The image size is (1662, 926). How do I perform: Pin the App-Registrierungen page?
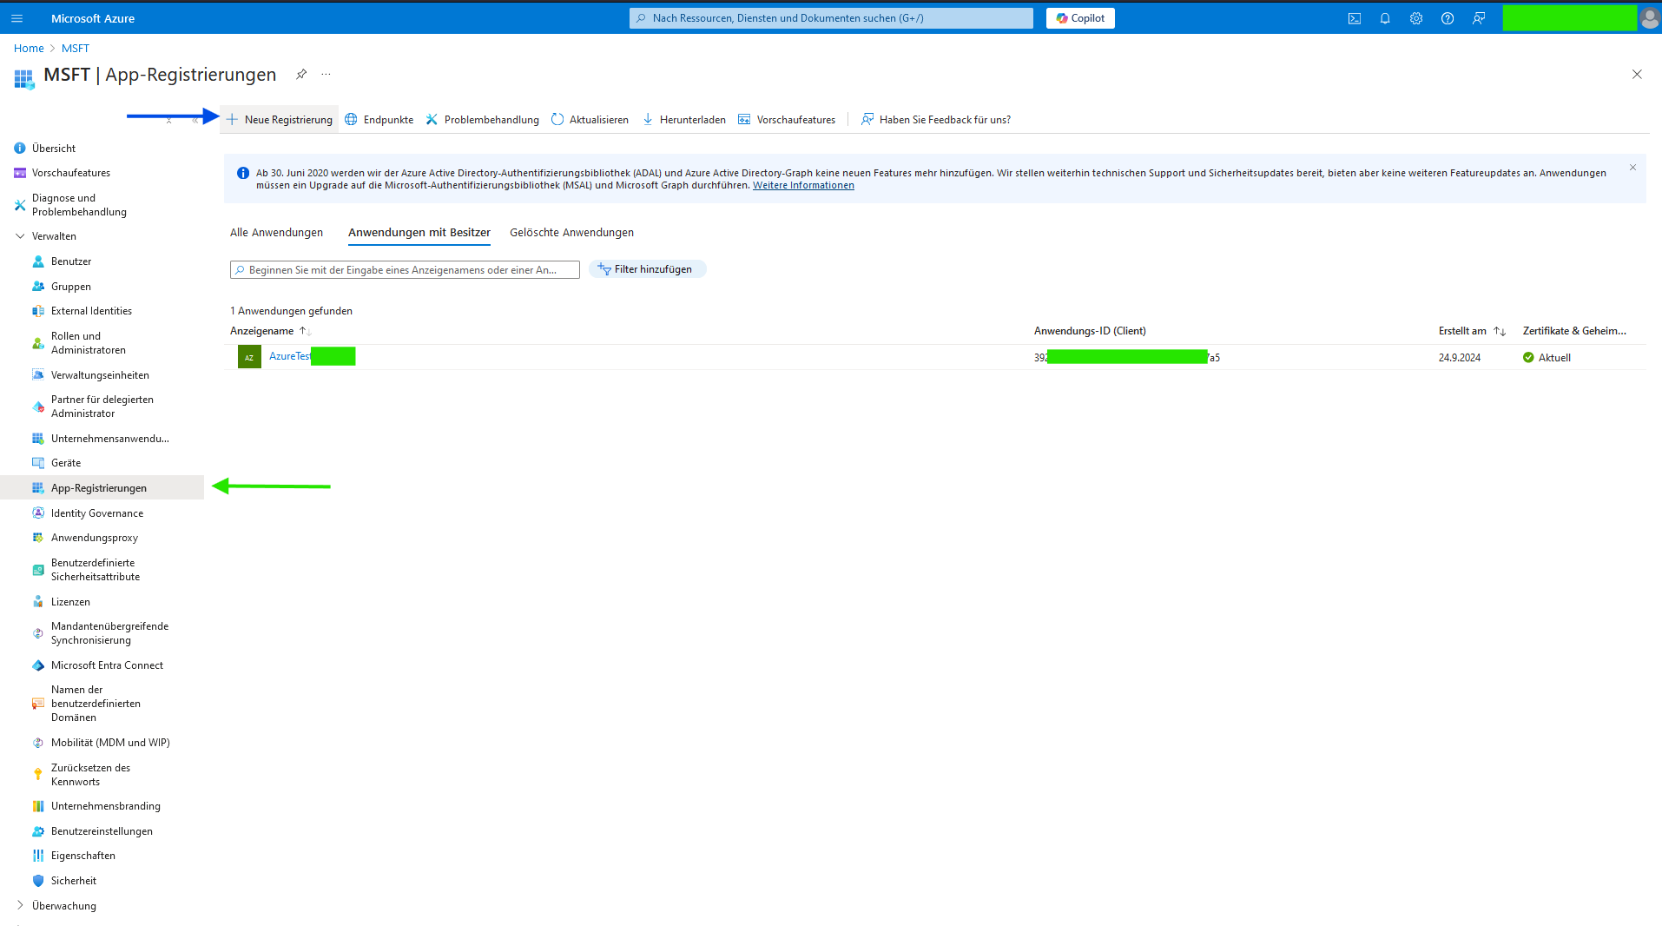301,75
